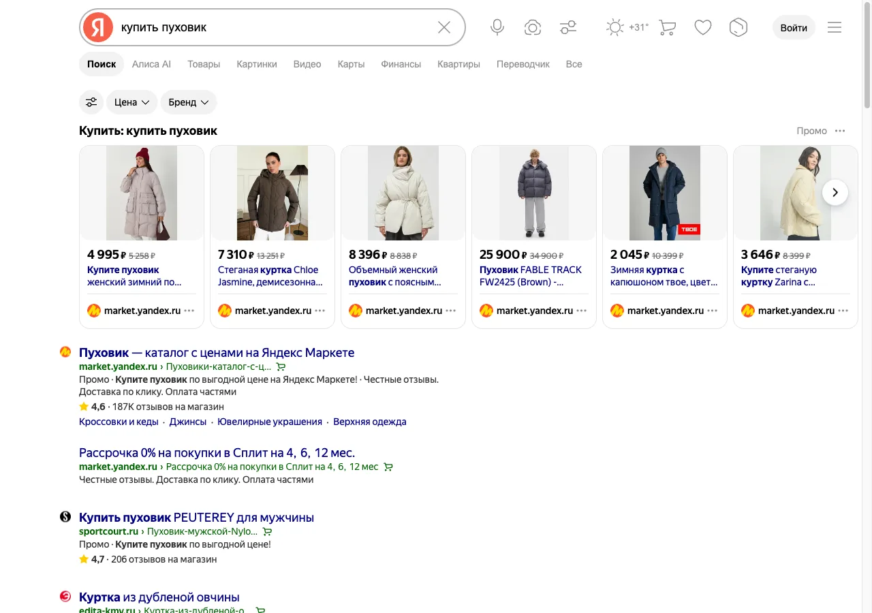Open options dots on 8 396 ₽ card
The height and width of the screenshot is (613, 872).
pyautogui.click(x=451, y=311)
